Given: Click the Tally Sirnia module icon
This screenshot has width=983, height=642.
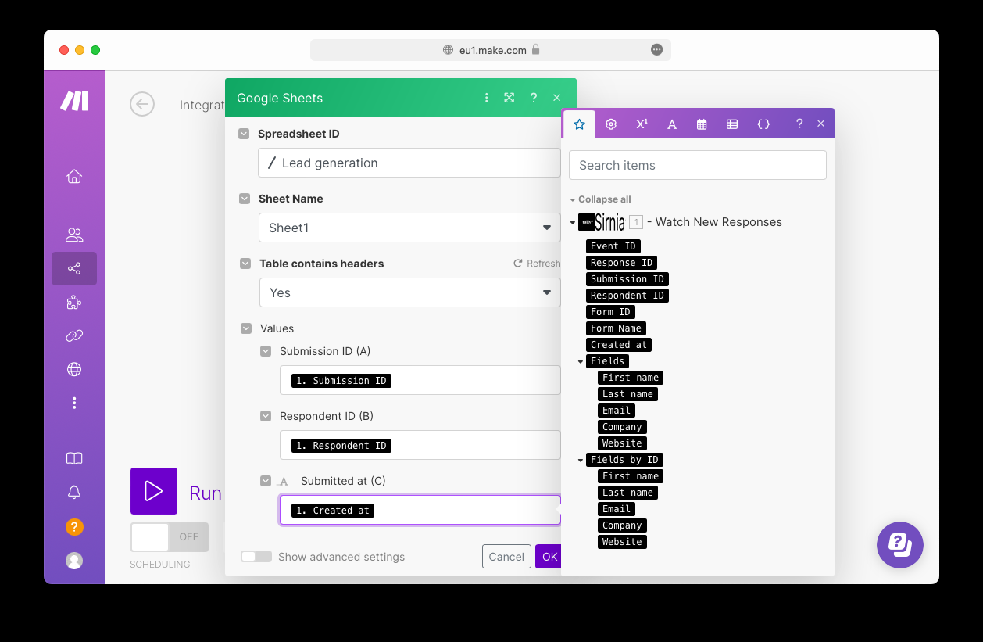Looking at the screenshot, I should click(601, 222).
